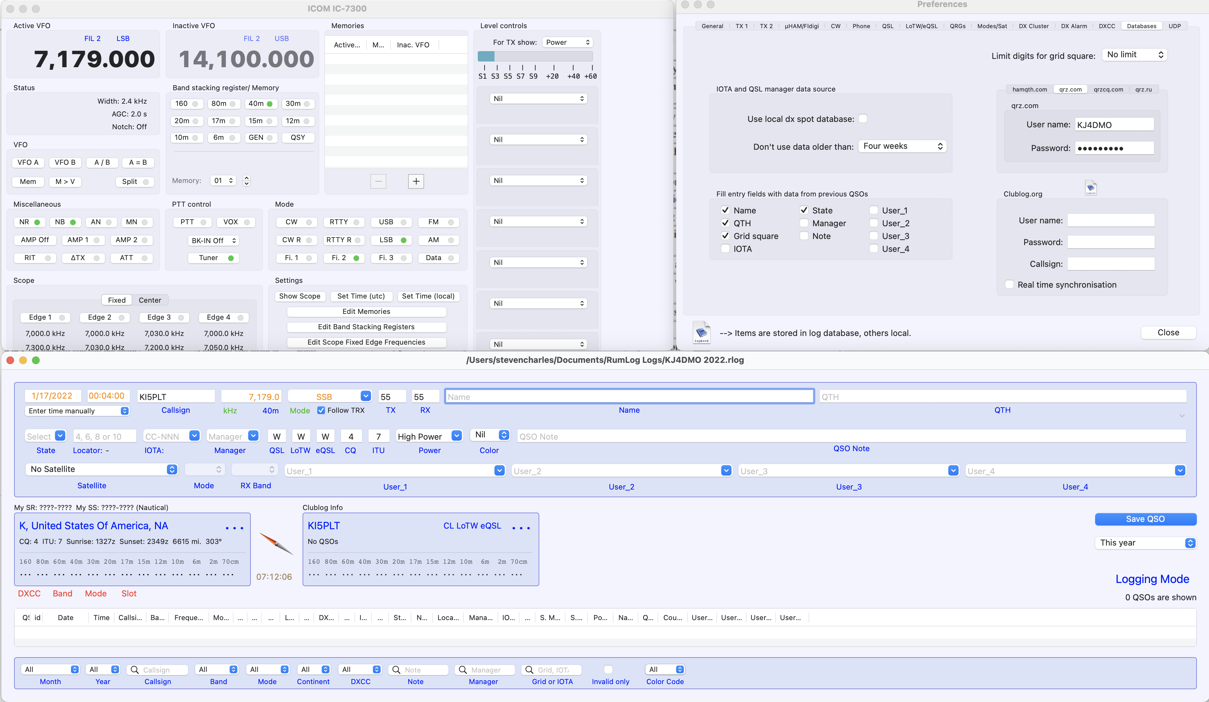Viewport: 1209px width, 702px height.
Task: Open the No Satellite dropdown
Action: click(x=101, y=469)
